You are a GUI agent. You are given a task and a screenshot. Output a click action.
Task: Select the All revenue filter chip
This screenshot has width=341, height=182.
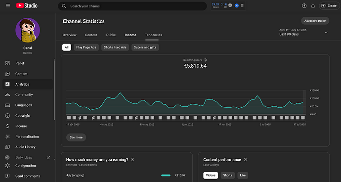click(67, 47)
